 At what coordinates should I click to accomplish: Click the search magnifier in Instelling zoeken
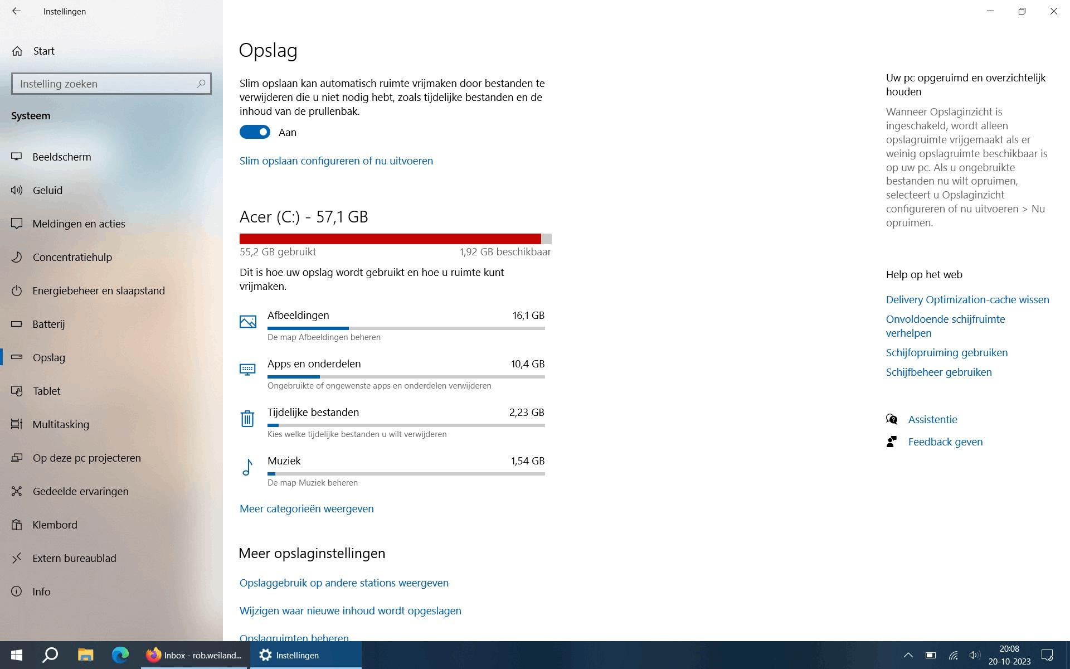tap(201, 84)
